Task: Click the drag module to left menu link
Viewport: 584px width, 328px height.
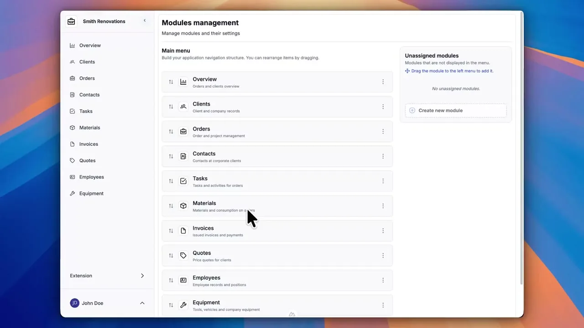Action: pos(452,71)
